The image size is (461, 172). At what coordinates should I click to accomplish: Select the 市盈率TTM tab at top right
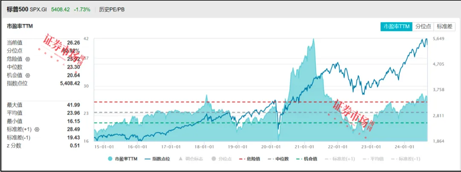tap(396, 26)
